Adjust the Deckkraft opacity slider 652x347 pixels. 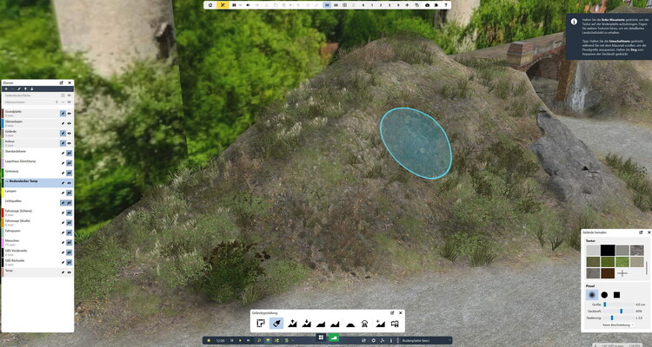coord(619,311)
